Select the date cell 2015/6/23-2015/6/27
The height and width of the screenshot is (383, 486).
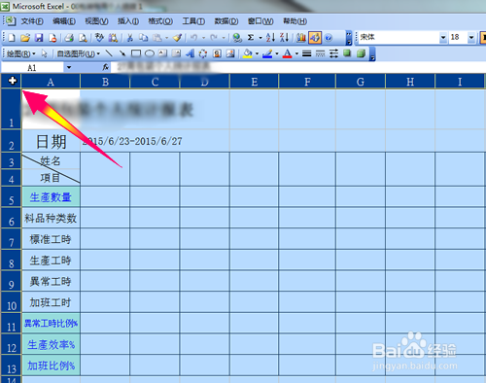(132, 141)
